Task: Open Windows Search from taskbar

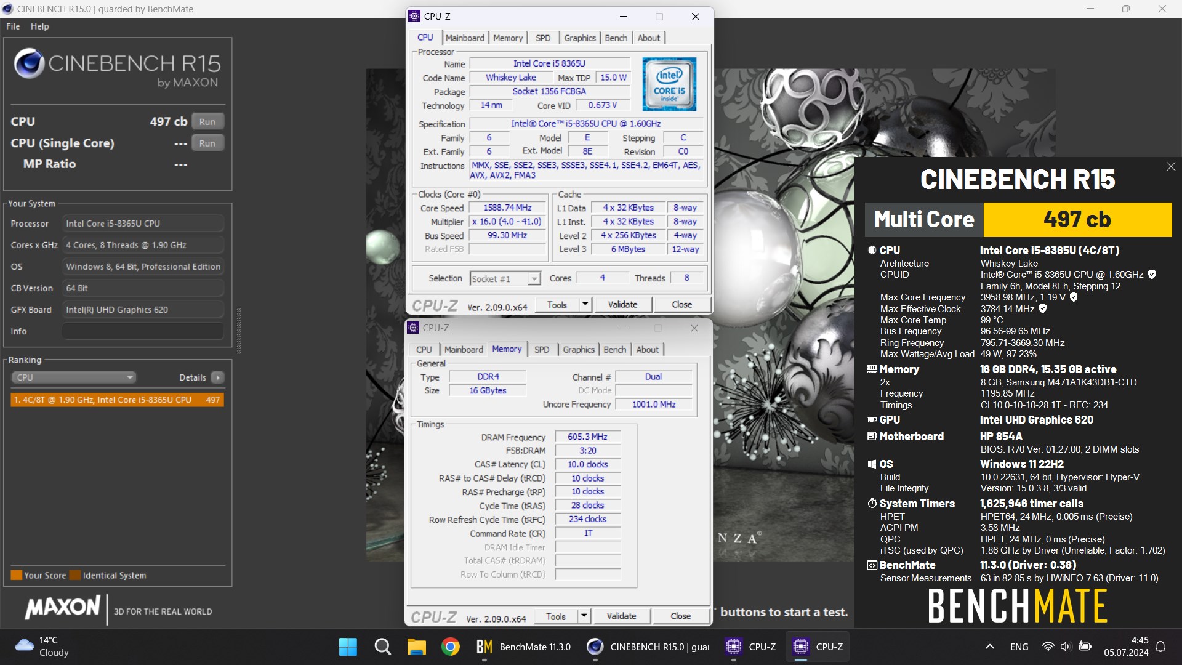Action: [382, 647]
